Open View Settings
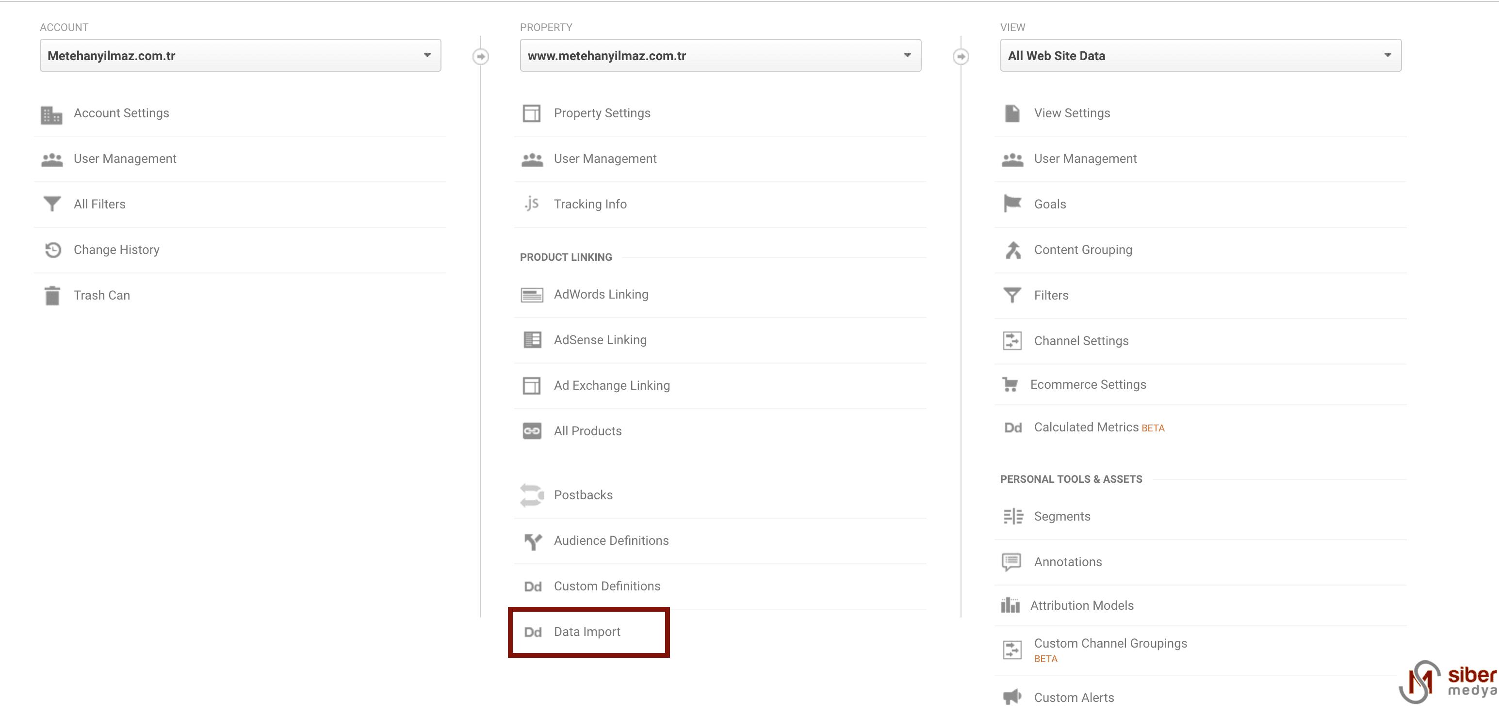Image resolution: width=1499 pixels, height=714 pixels. click(x=1072, y=113)
